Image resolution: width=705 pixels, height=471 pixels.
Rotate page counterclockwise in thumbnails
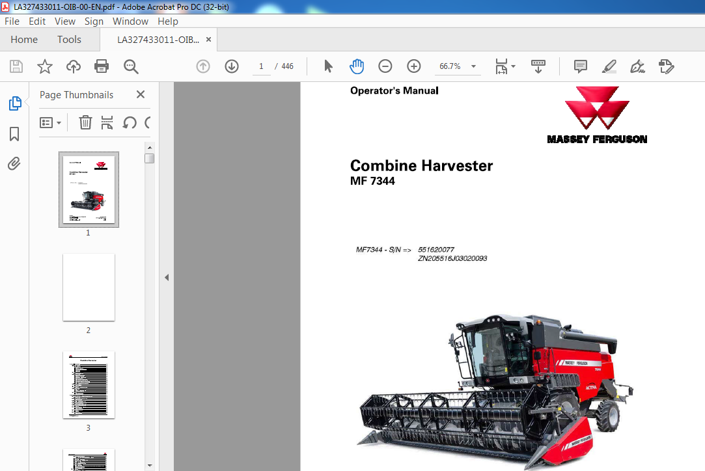[130, 122]
